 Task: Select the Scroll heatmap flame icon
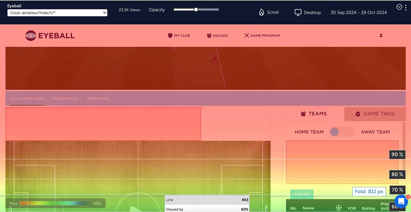tap(261, 12)
